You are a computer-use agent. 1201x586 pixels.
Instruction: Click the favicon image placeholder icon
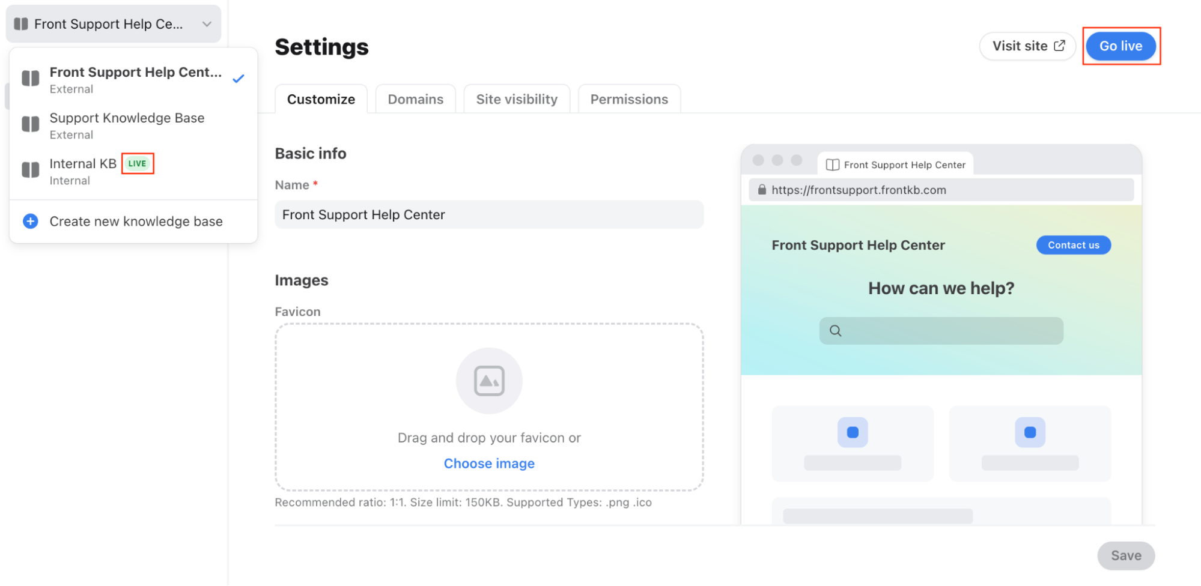[489, 381]
